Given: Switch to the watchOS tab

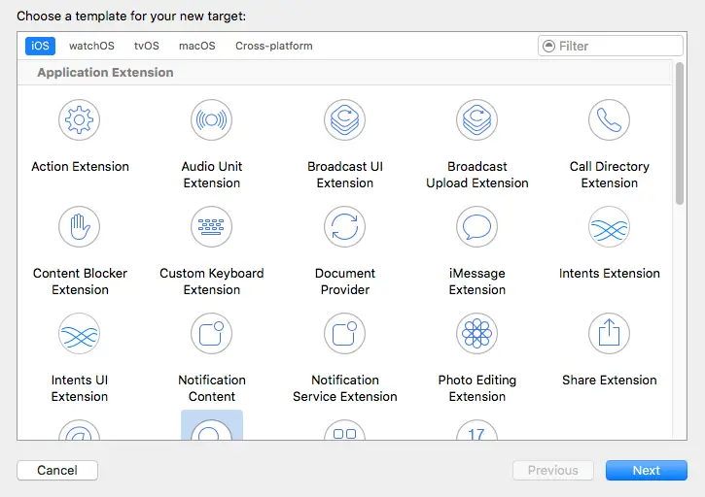Looking at the screenshot, I should tap(91, 46).
